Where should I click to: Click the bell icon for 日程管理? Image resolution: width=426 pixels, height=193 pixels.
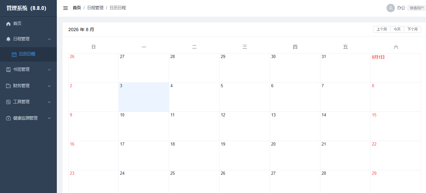(8, 39)
